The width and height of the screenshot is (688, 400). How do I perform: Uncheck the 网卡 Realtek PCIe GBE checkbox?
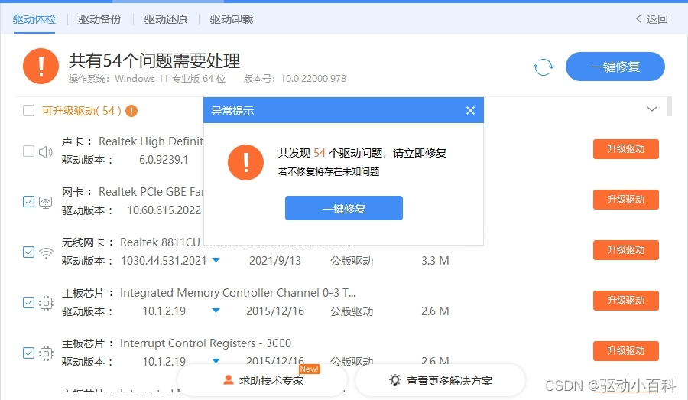28,202
